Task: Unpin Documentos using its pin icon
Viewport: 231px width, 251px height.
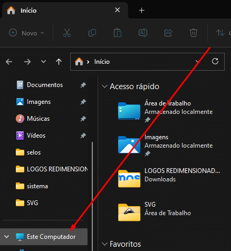Action: pos(83,85)
